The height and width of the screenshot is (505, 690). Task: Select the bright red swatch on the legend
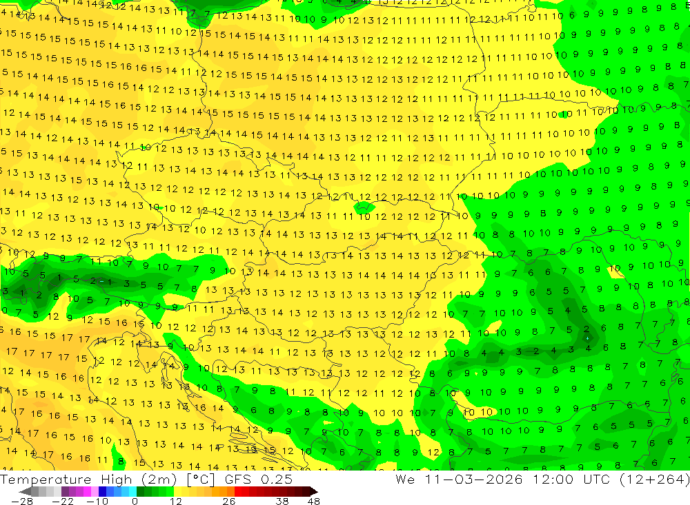[238, 492]
